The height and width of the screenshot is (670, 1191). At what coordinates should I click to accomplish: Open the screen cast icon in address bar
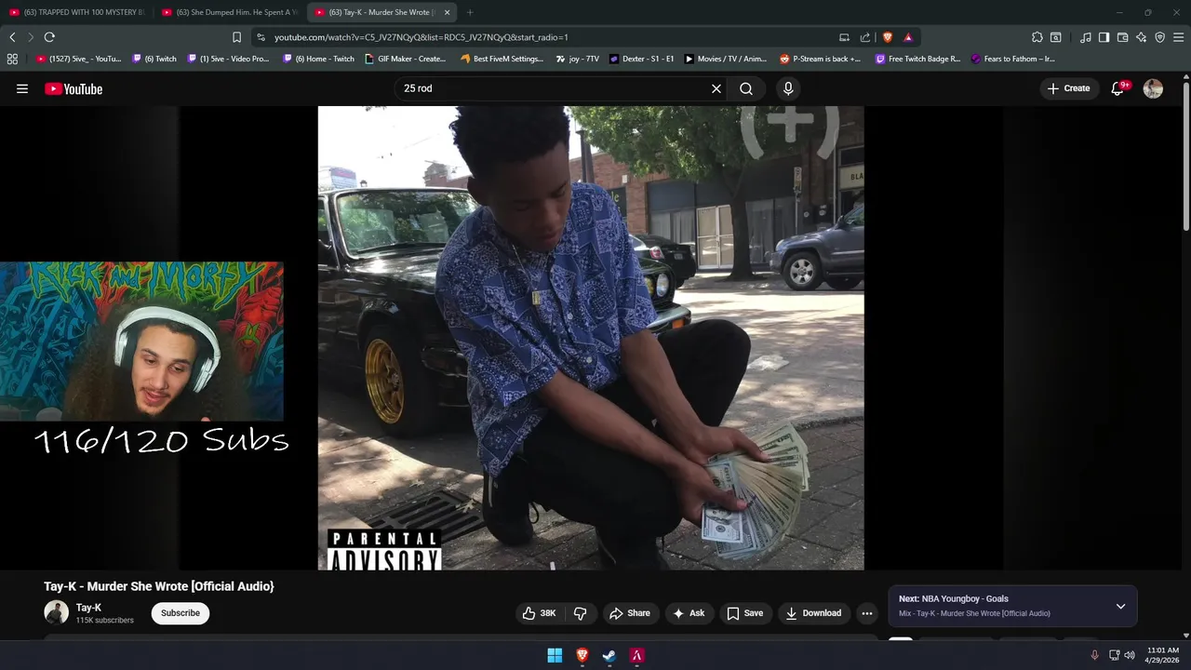pos(844,37)
